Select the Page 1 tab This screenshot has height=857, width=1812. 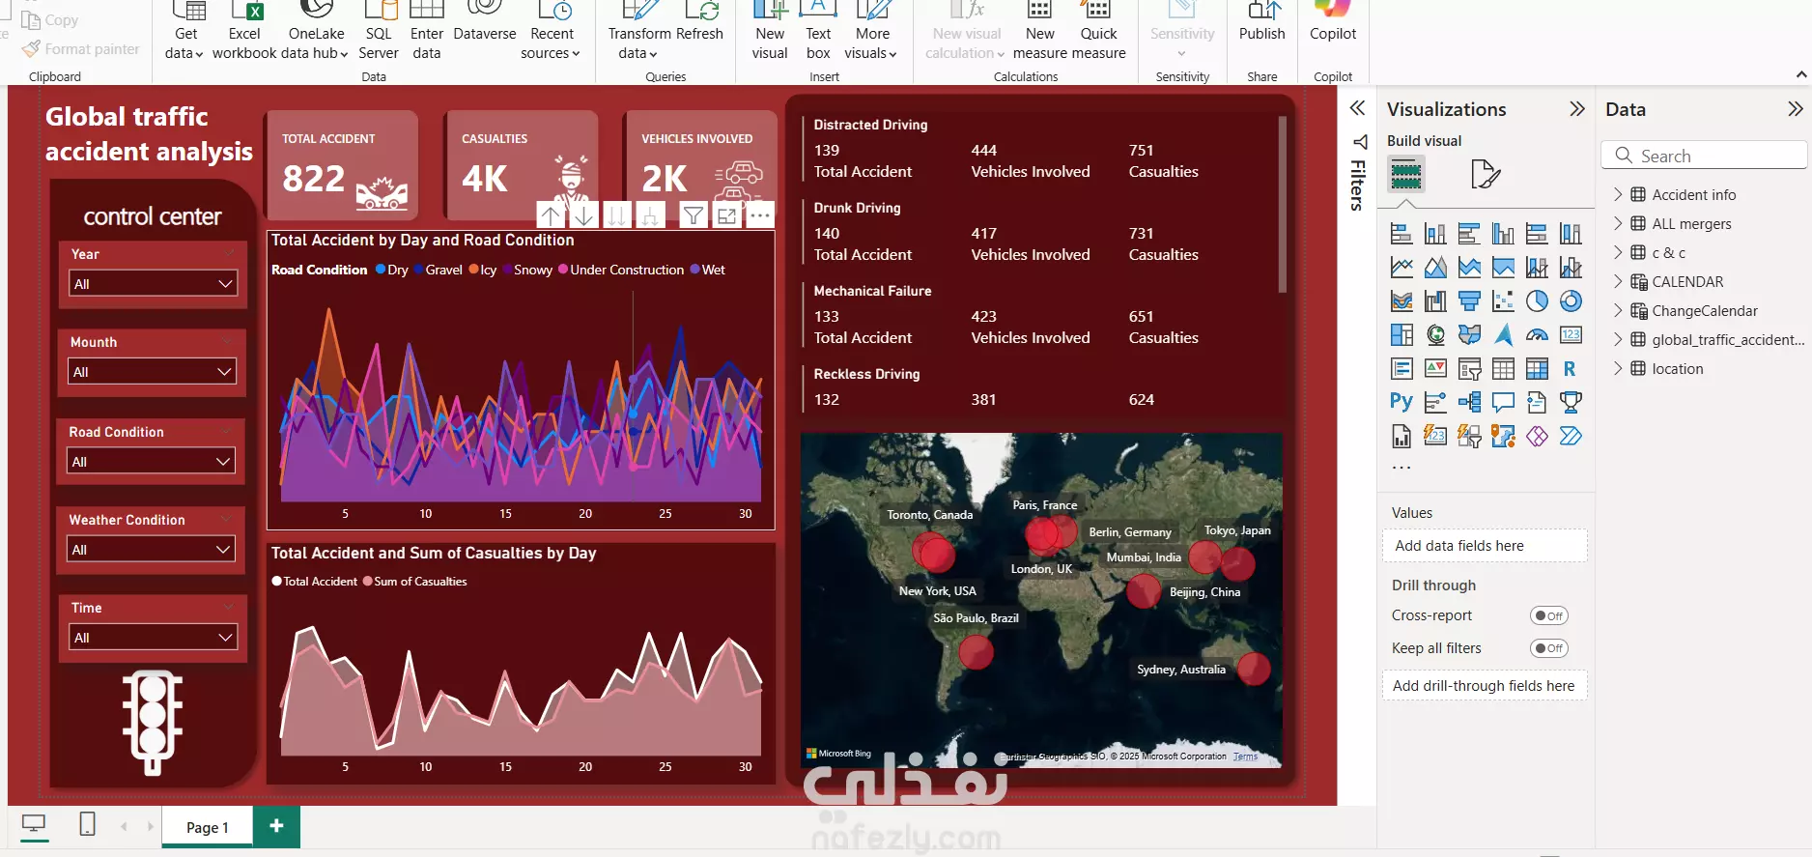207,827
